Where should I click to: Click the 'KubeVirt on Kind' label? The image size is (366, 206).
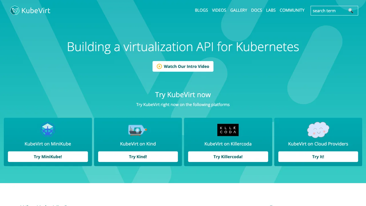[138, 144]
